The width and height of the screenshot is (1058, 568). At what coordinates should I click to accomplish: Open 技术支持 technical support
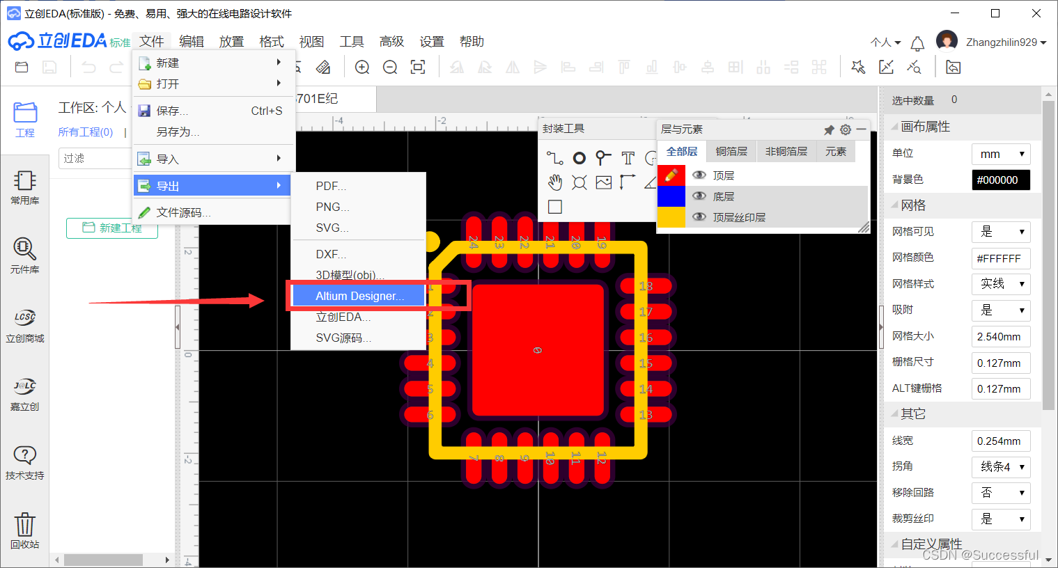(24, 463)
